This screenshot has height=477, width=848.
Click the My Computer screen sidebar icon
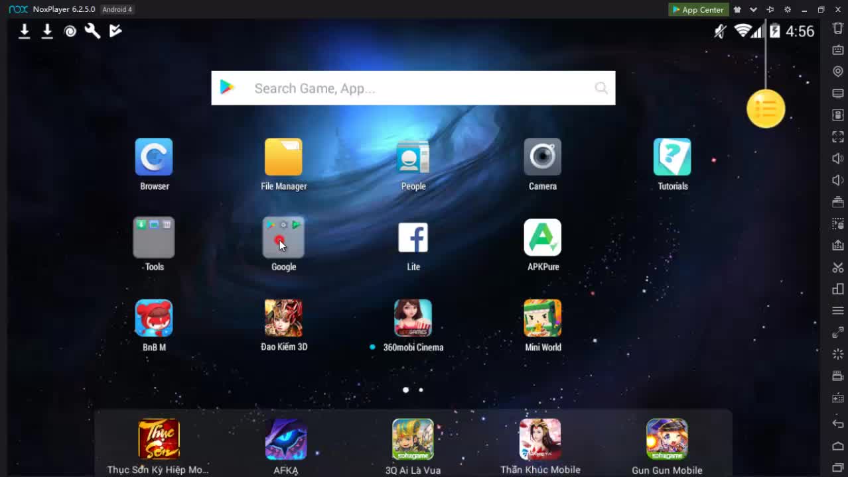point(838,93)
